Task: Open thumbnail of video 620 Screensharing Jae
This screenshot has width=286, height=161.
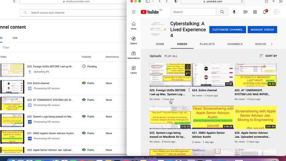Action: tap(256, 117)
